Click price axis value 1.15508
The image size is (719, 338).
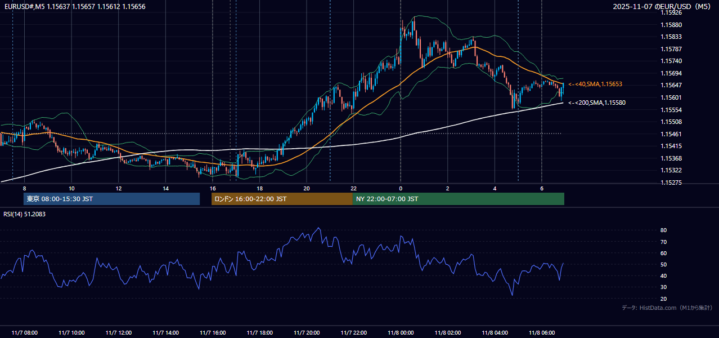671,122
